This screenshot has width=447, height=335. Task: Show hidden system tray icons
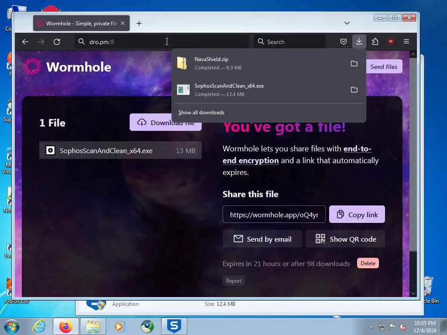tap(371, 327)
